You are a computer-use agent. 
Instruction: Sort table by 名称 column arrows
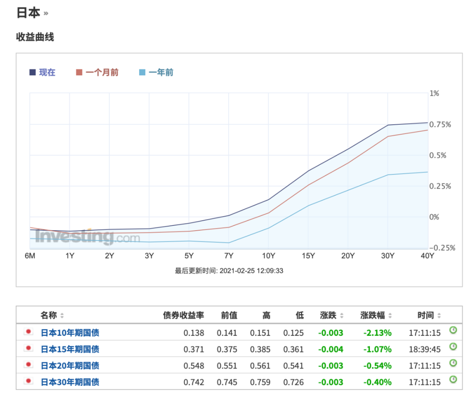62,316
